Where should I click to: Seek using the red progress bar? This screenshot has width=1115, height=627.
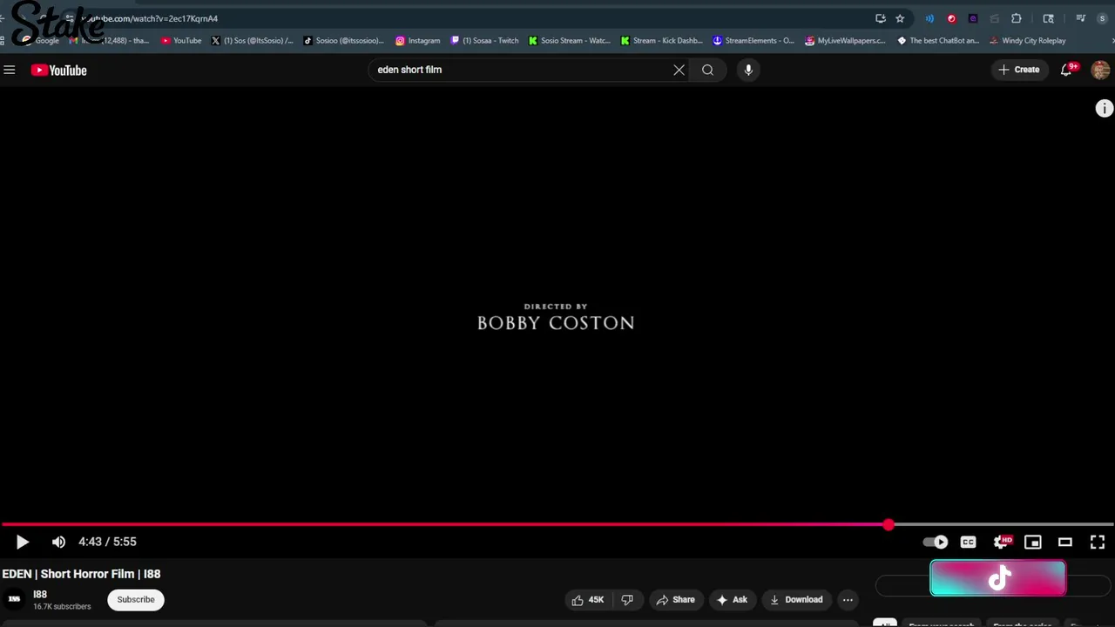point(557,525)
